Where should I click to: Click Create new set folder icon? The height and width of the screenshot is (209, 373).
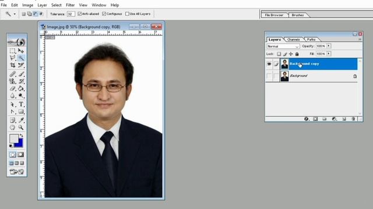coord(324,119)
